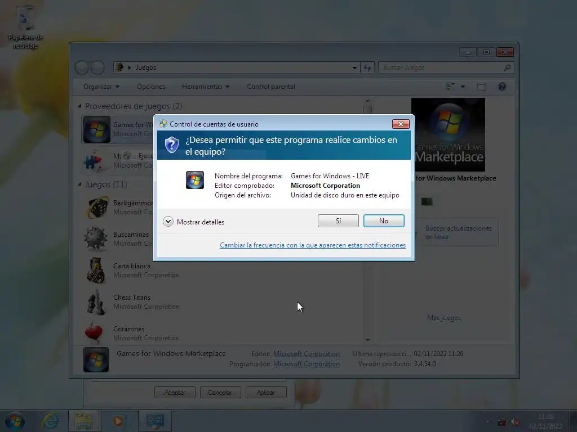577x432 pixels.
Task: Expand Mostrar detalles chevron
Action: pyautogui.click(x=168, y=222)
